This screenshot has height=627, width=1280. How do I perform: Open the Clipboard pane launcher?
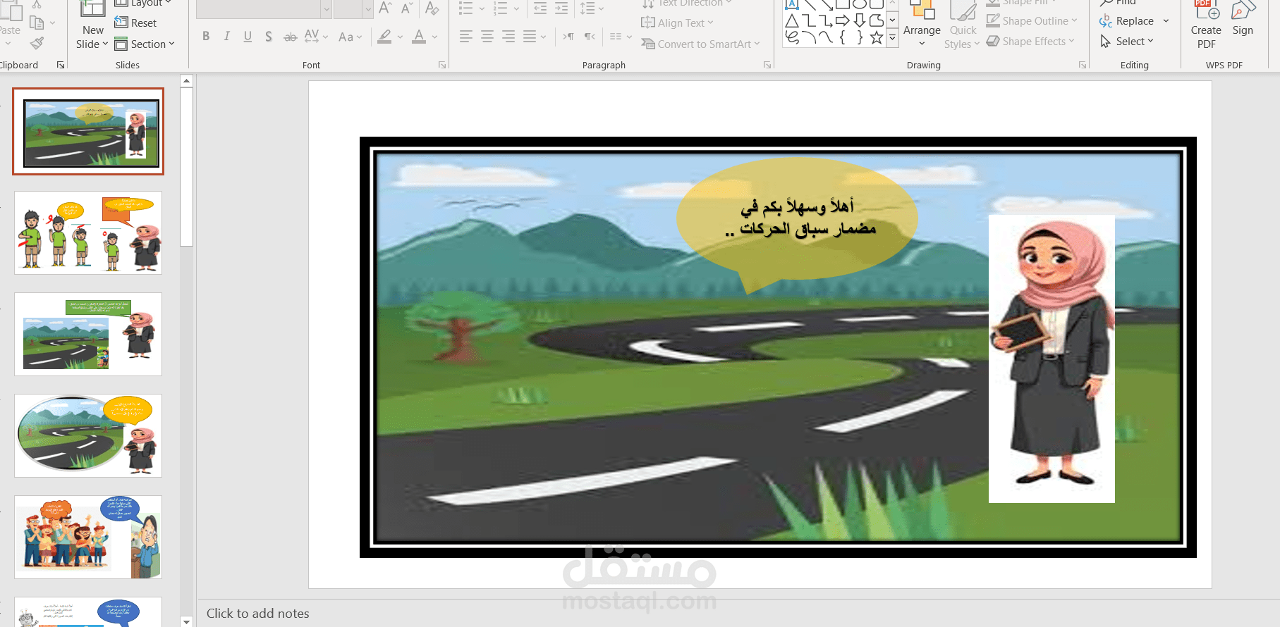[x=61, y=65]
